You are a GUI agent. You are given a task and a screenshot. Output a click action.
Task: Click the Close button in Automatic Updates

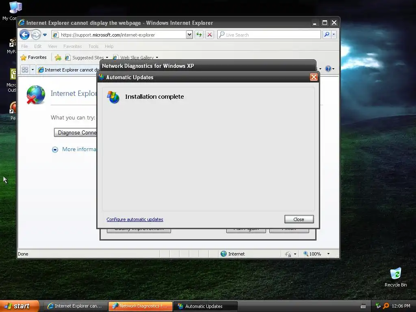[x=299, y=219]
